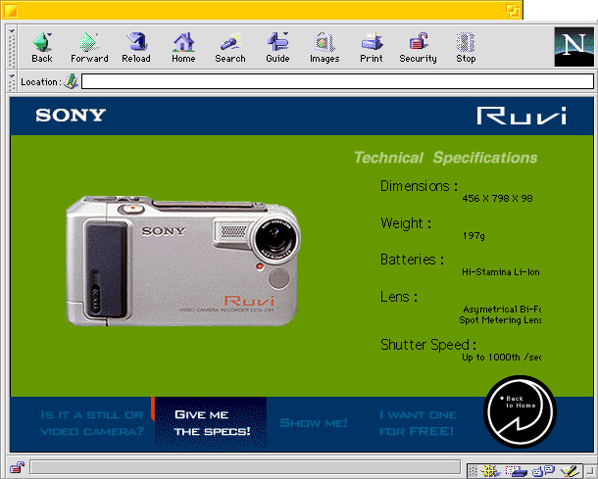Reload the current page
The image size is (598, 479).
pyautogui.click(x=136, y=48)
